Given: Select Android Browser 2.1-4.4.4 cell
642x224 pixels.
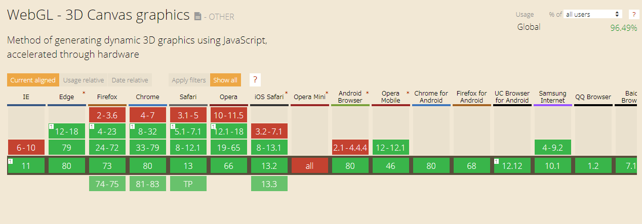Looking at the screenshot, I should (x=350, y=148).
